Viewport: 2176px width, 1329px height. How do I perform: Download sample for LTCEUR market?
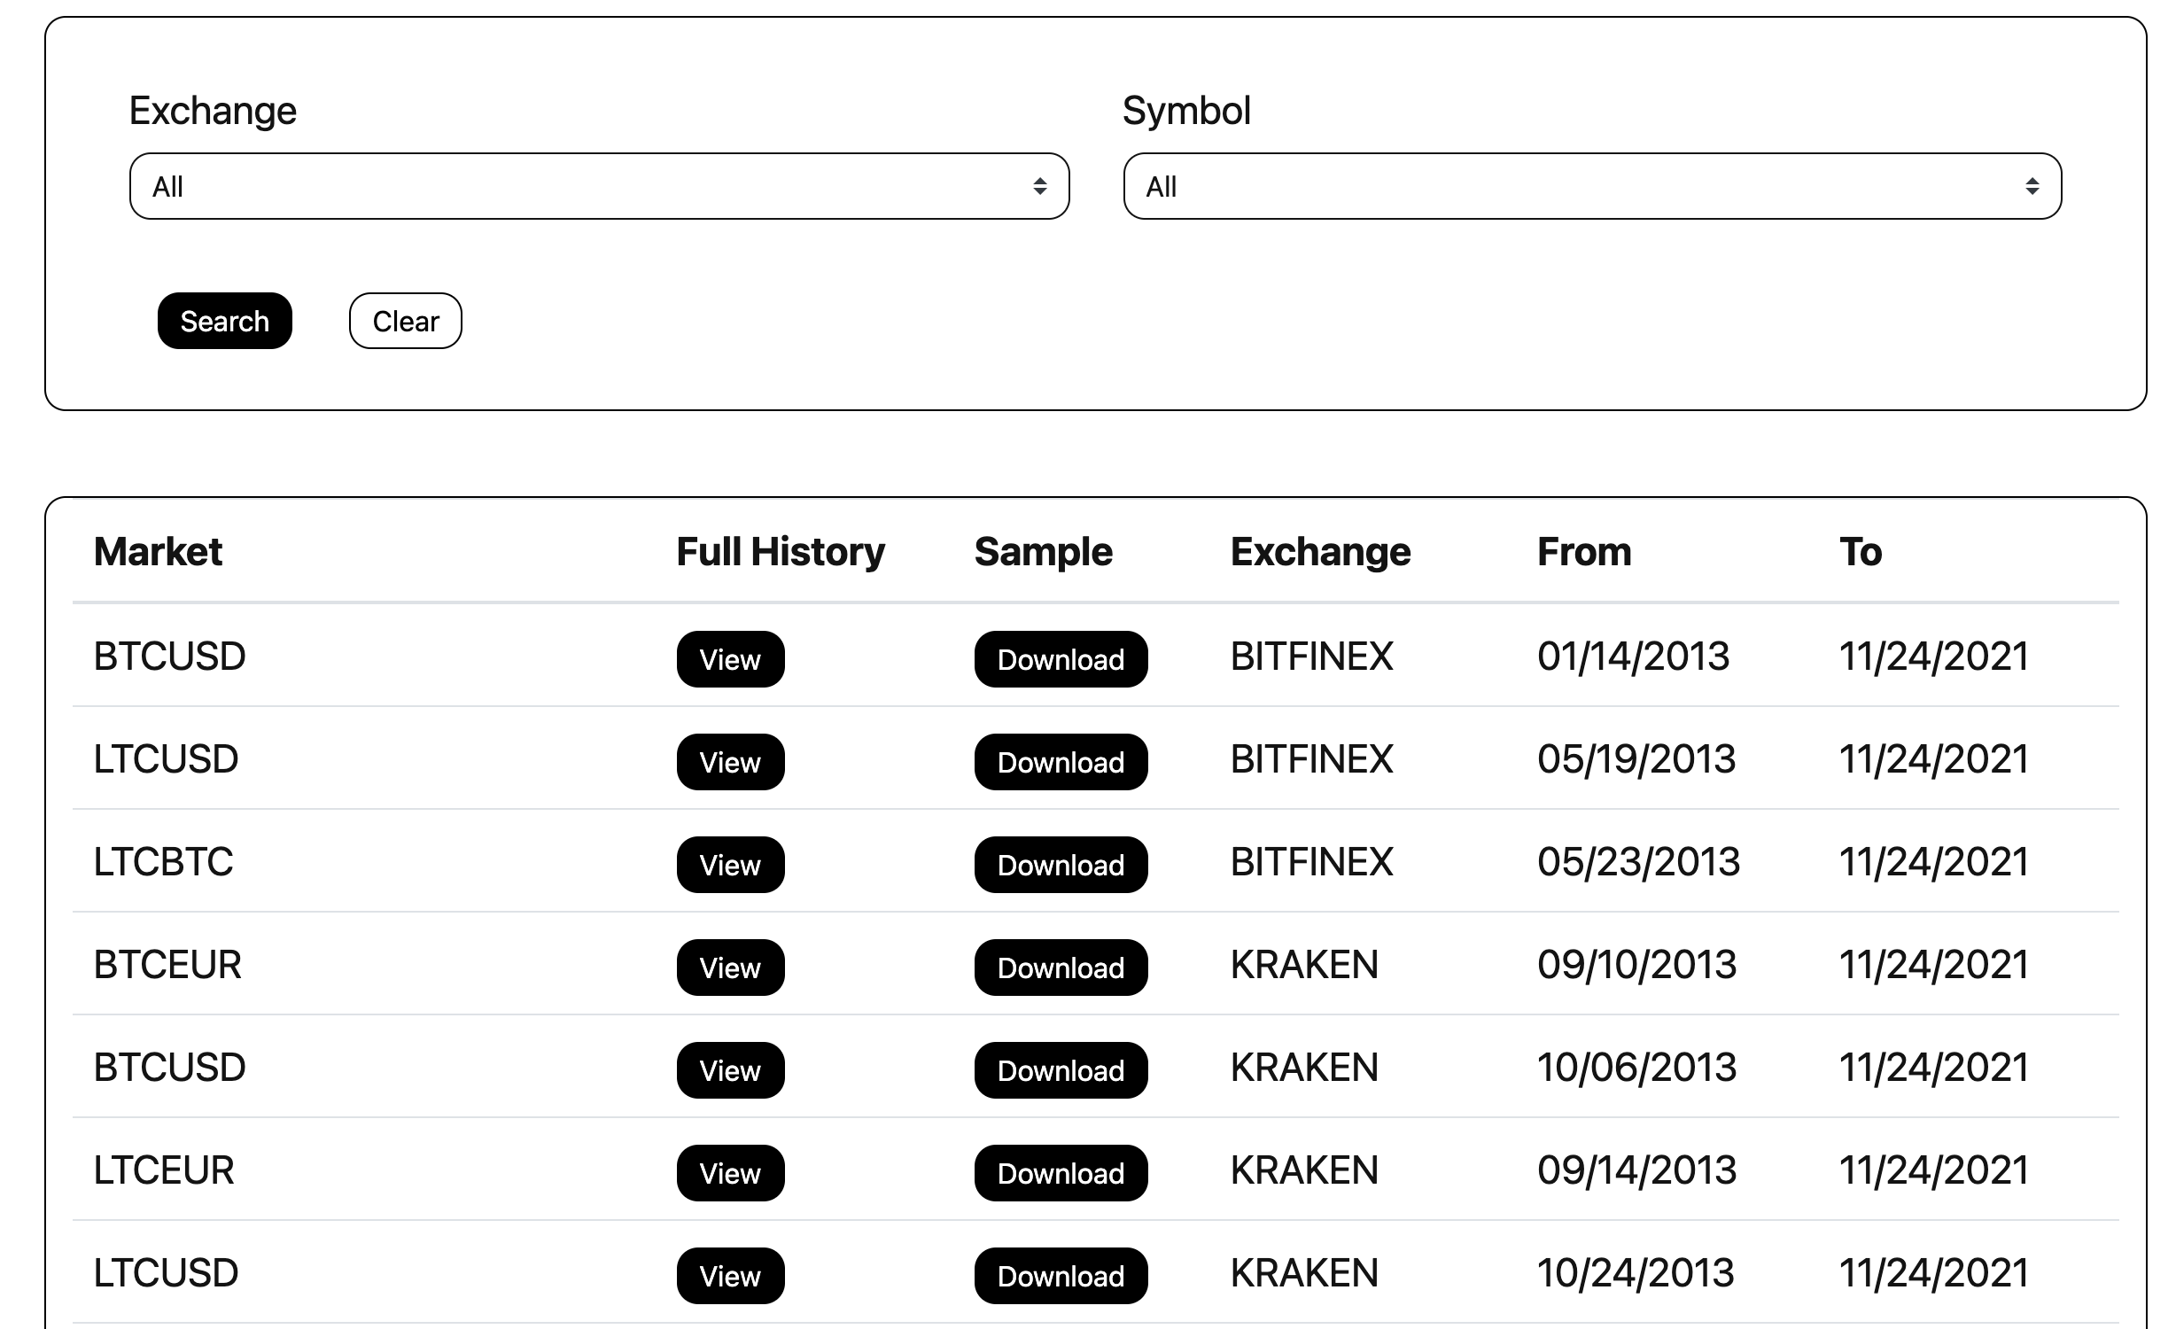click(x=1061, y=1173)
